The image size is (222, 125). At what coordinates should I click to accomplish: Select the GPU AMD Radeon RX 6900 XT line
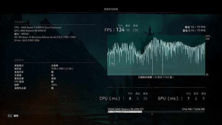(x=30, y=31)
